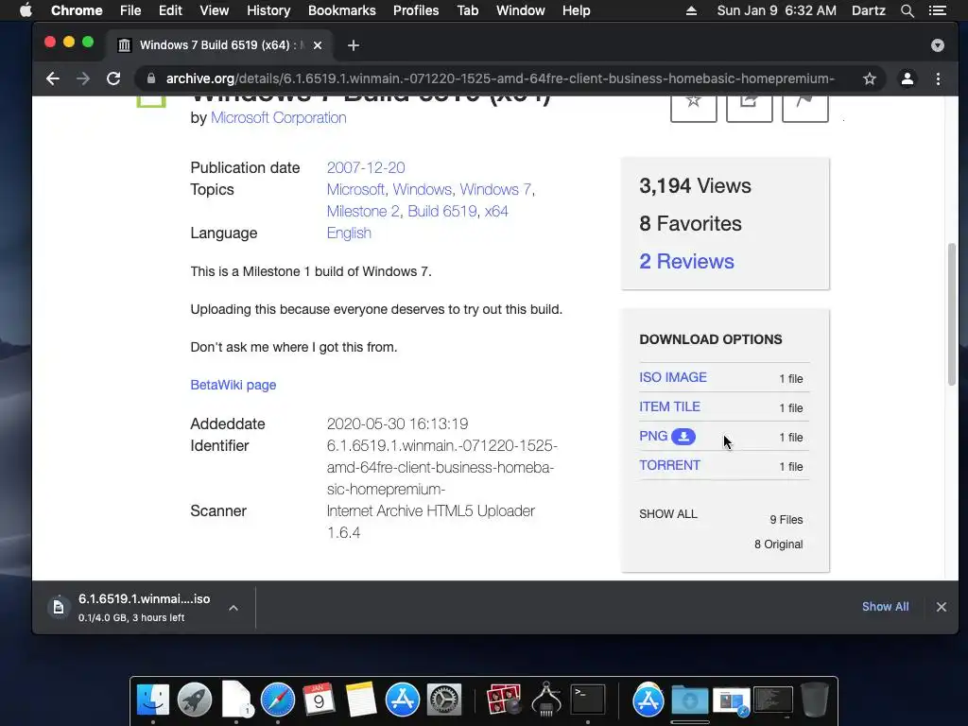This screenshot has height=726, width=968.
Task: Download the ISO IMAGE option
Action: pyautogui.click(x=673, y=377)
